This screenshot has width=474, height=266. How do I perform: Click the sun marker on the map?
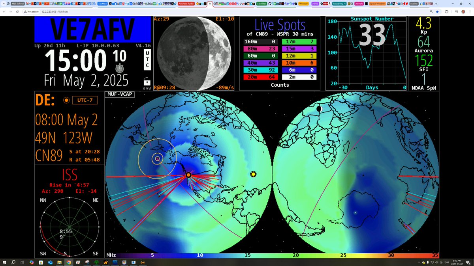253,174
